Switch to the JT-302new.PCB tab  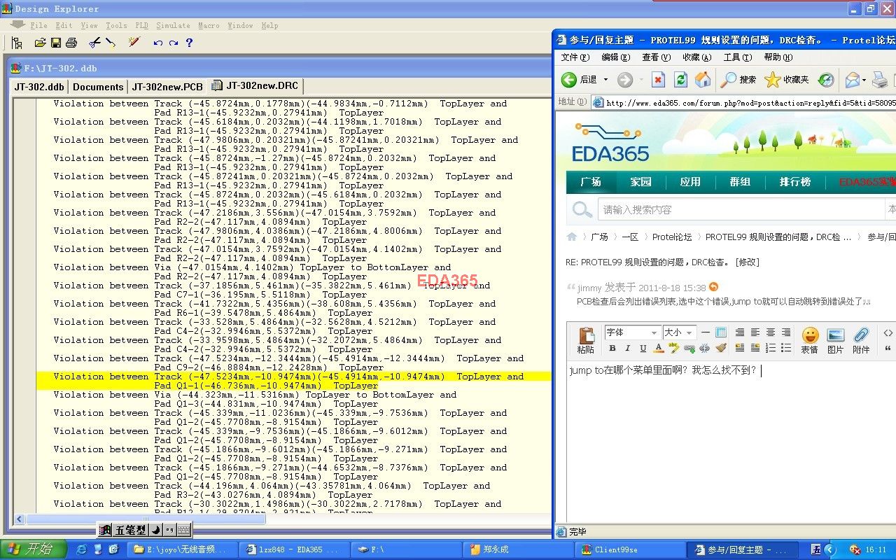[x=167, y=87]
